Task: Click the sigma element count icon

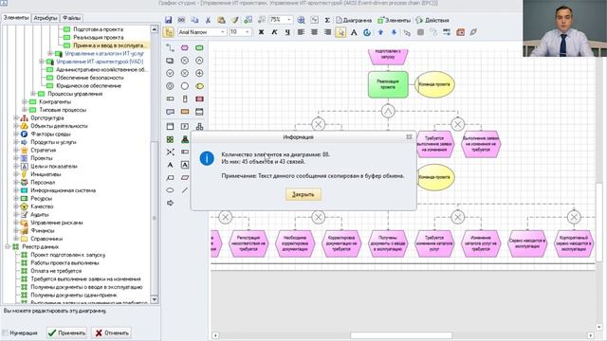Action: [327, 20]
